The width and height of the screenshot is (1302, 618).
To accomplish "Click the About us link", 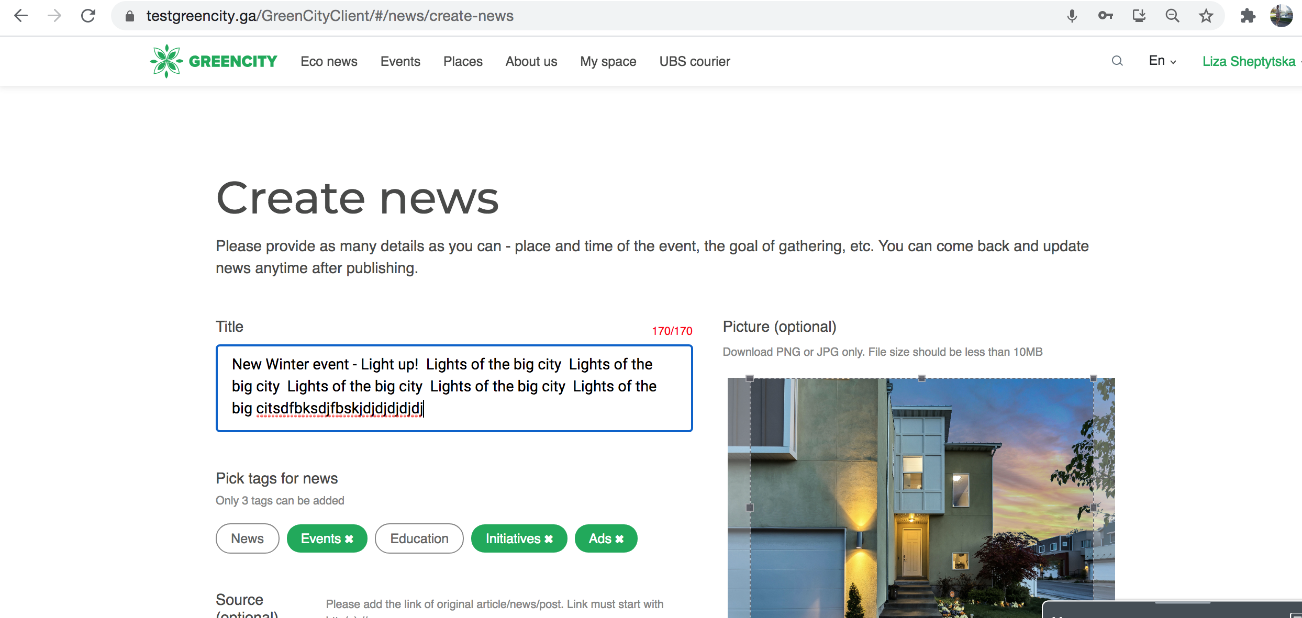I will point(531,61).
